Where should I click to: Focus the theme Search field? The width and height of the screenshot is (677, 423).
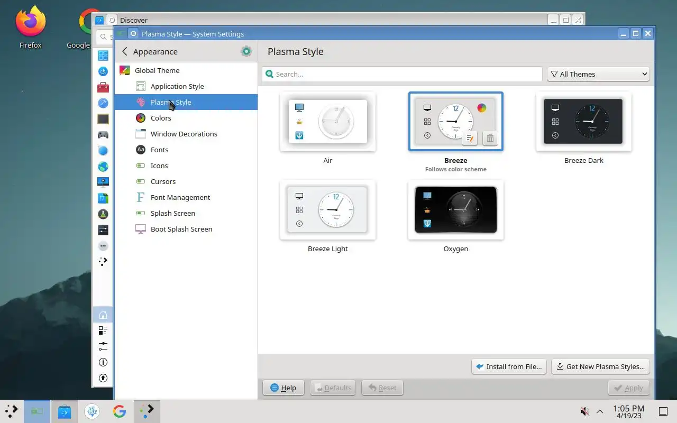402,74
